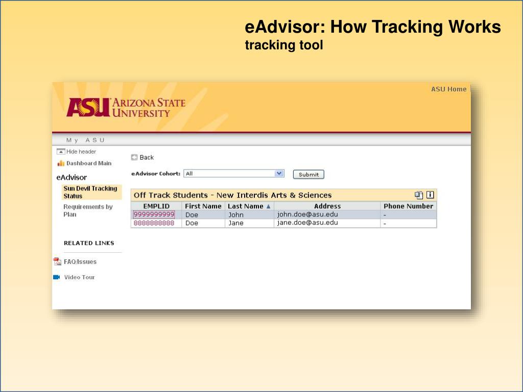The height and width of the screenshot is (392, 523).
Task: Open the FAQ/Issues PDF icon
Action: click(57, 262)
